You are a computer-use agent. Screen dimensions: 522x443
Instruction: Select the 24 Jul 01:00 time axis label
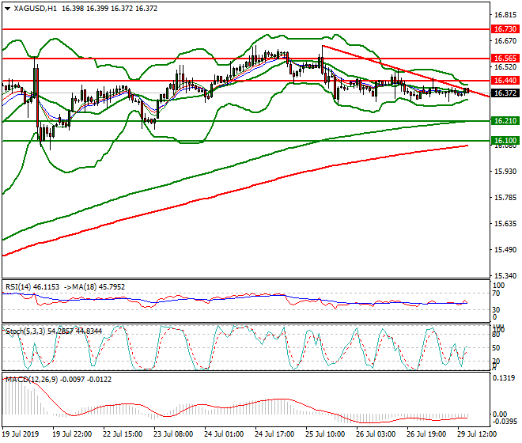[x=224, y=434]
